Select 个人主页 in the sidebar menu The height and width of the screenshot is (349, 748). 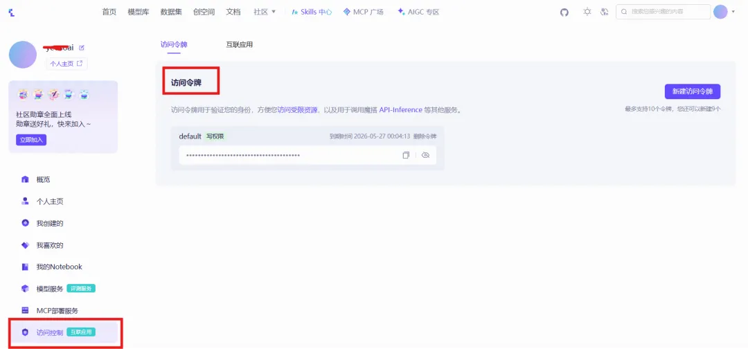[50, 202]
